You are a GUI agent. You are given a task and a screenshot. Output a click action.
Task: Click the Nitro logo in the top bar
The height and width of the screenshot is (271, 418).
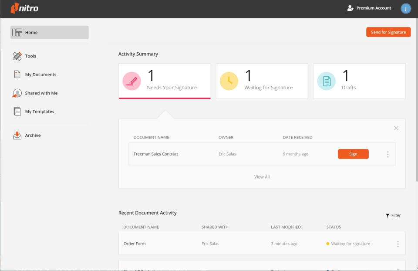tap(24, 8)
